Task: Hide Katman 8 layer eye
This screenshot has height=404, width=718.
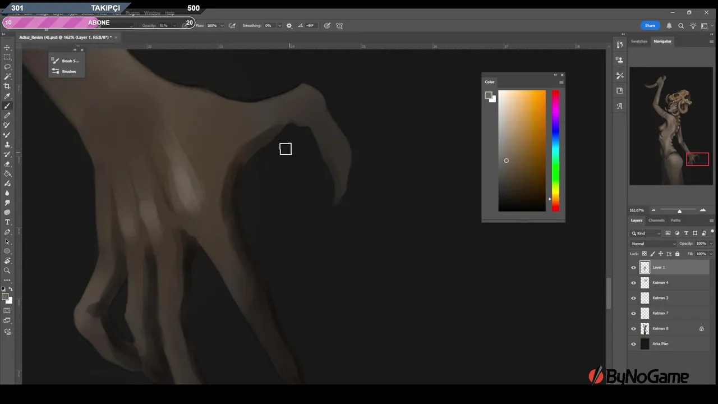Action: click(x=634, y=328)
